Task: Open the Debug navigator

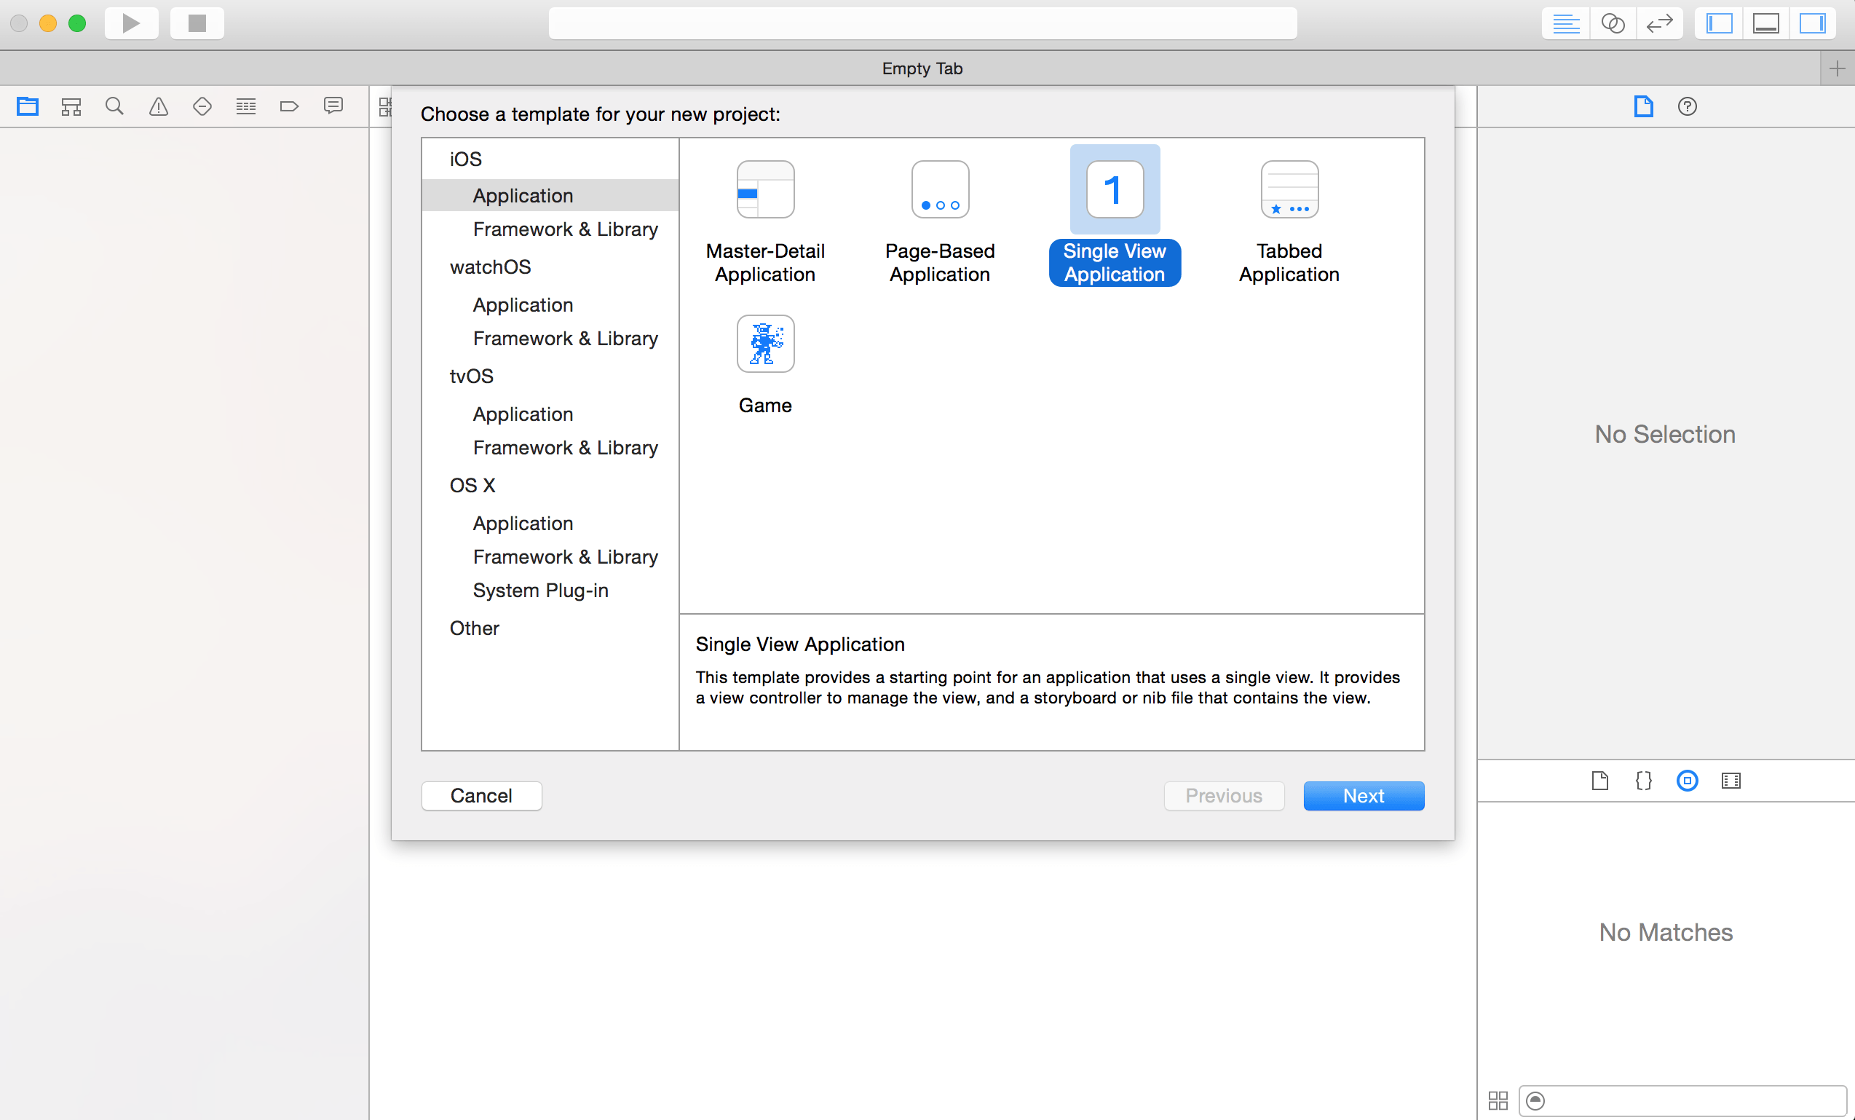Action: click(246, 106)
